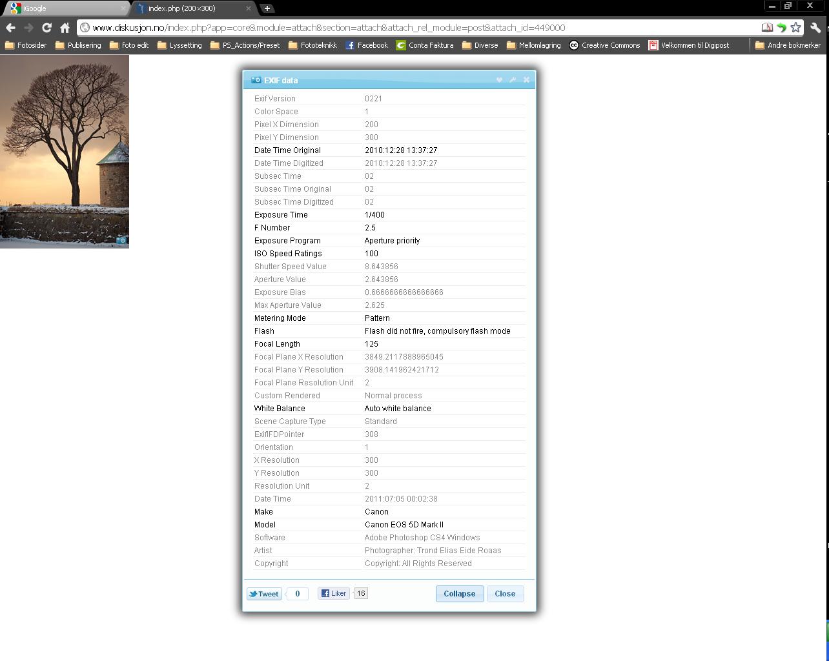Image resolution: width=829 pixels, height=661 pixels.
Task: Open the Facebook bookmark
Action: coord(367,45)
